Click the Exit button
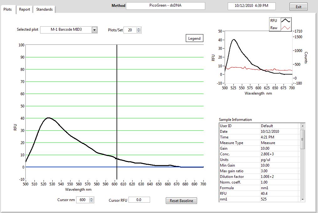318x213 pixels. click(x=298, y=7)
